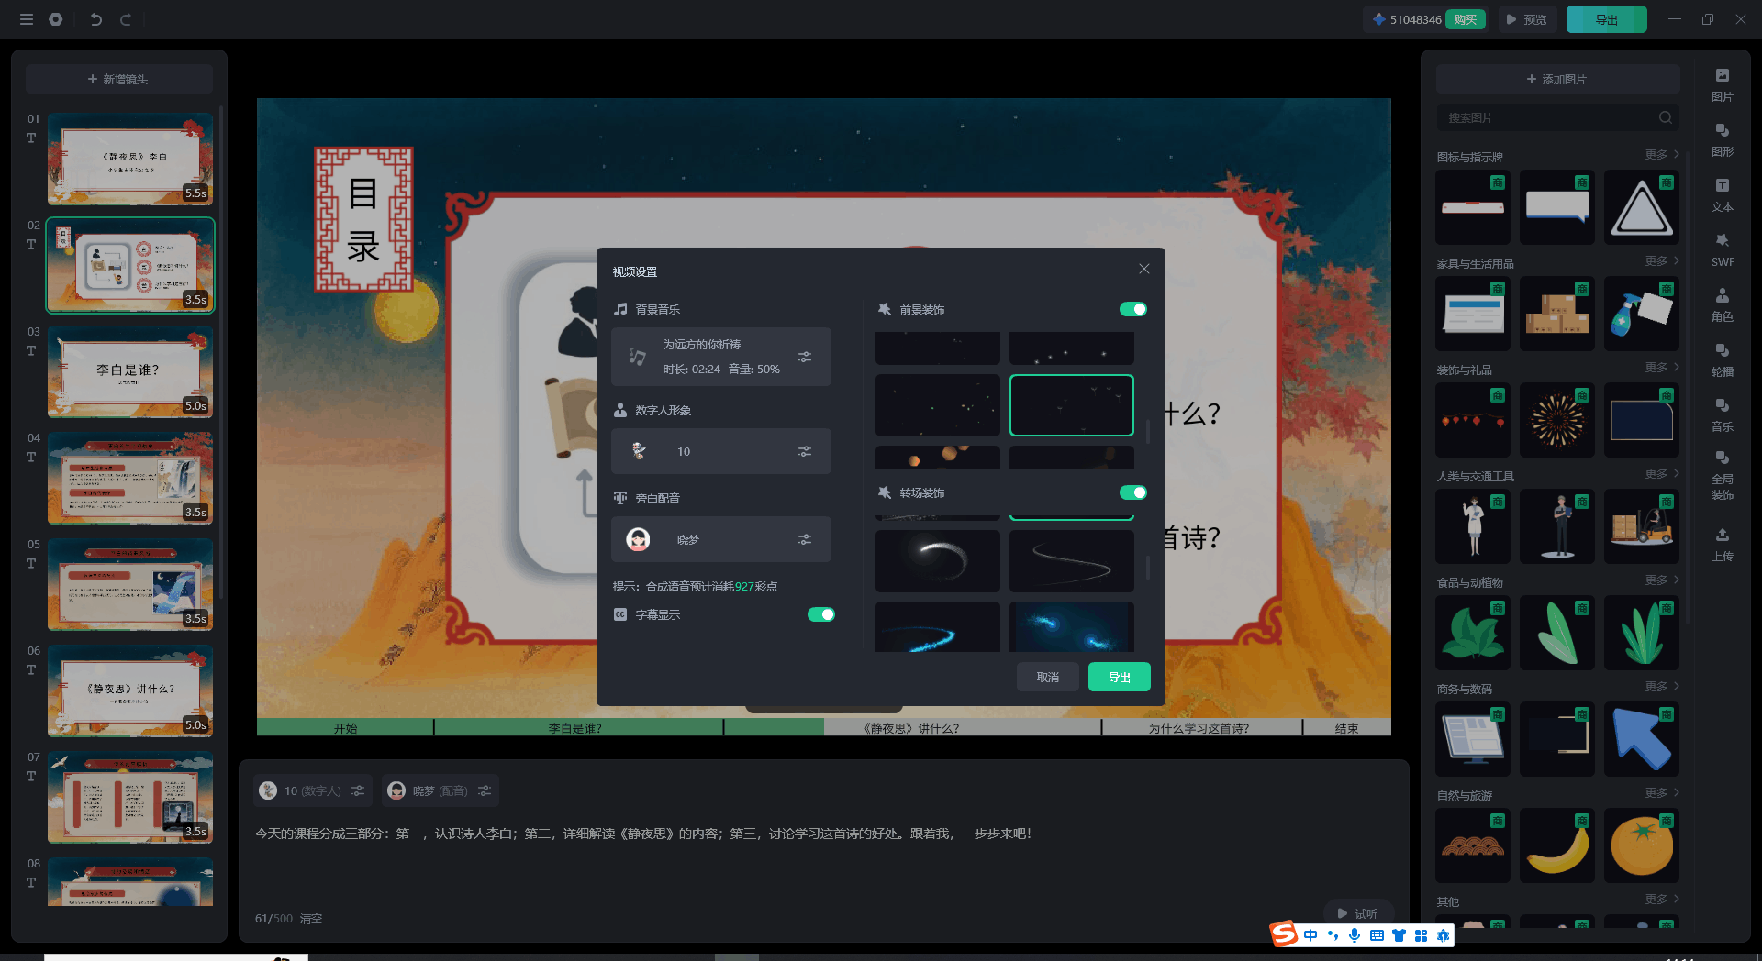Open background music adjustment settings icon
This screenshot has width=1762, height=961.
click(804, 357)
